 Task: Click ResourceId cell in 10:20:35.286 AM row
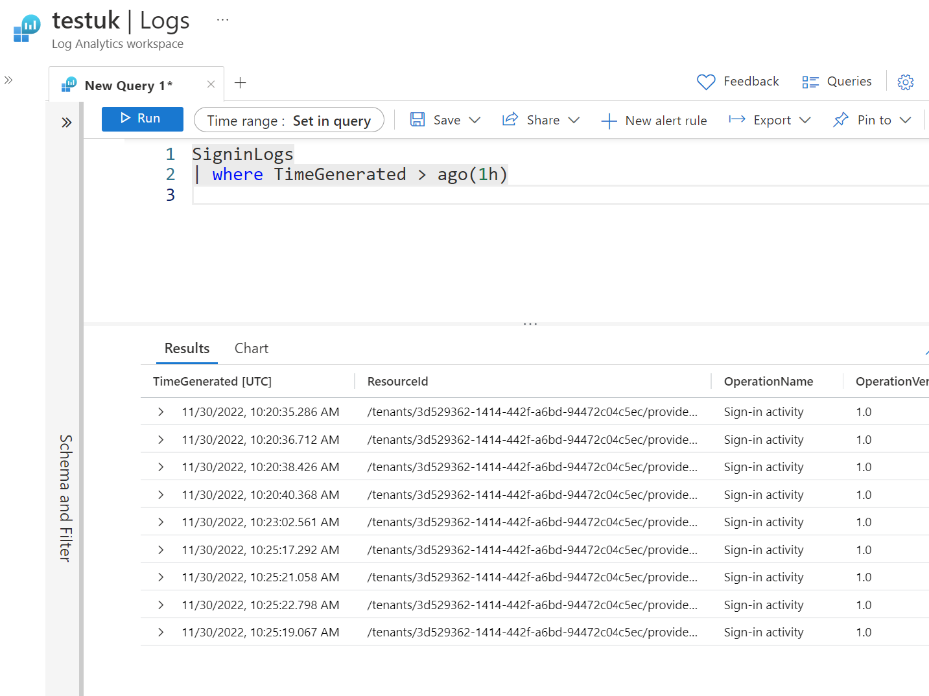(x=532, y=412)
